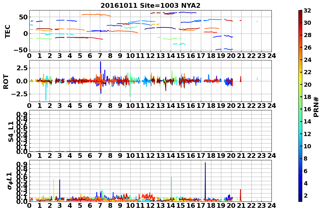Pick the dark red top of the colorbar
The width and height of the screenshot is (322, 212).
pyautogui.click(x=300, y=12)
